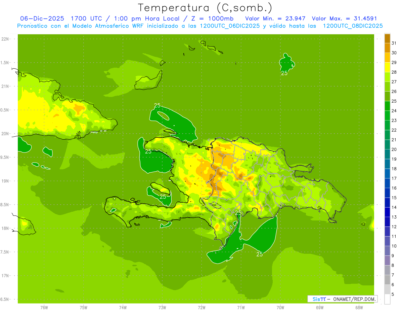Click the '76W' longitude label

click(44, 308)
